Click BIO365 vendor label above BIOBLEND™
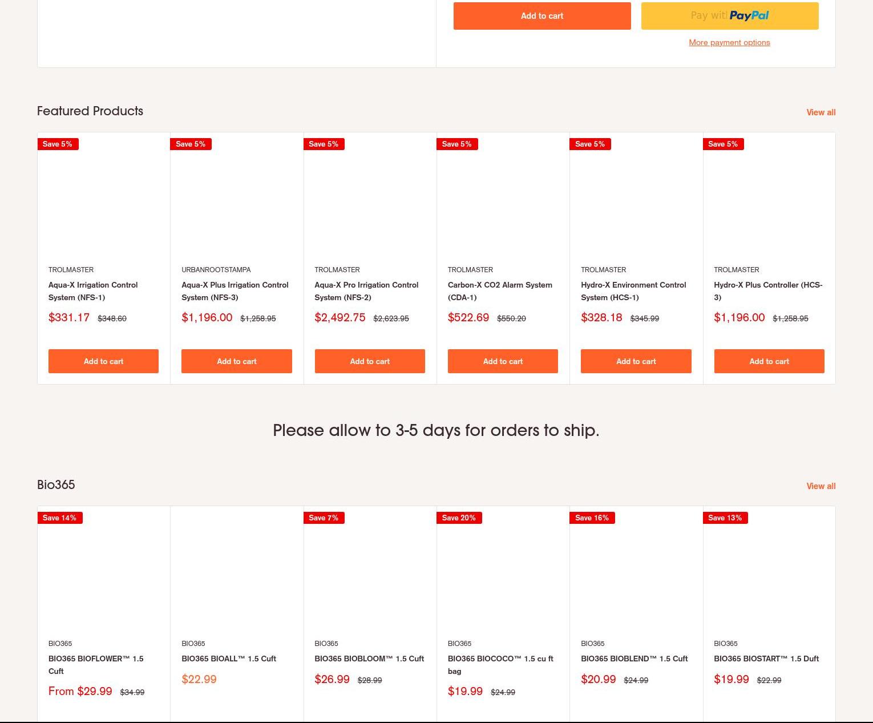 click(x=592, y=644)
